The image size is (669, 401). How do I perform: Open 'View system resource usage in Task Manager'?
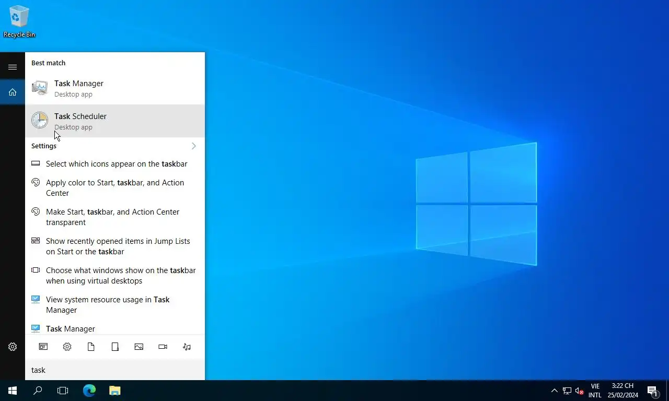coord(115,305)
